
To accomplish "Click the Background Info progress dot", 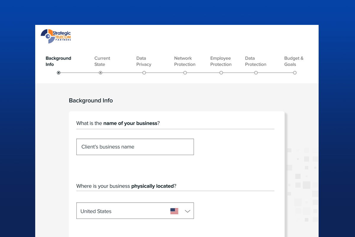I will pyautogui.click(x=59, y=73).
